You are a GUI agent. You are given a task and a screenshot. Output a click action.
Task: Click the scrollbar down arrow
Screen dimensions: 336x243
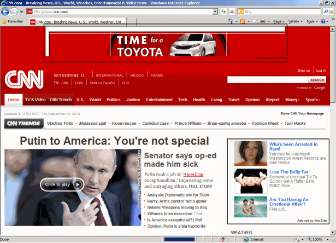click(x=333, y=232)
